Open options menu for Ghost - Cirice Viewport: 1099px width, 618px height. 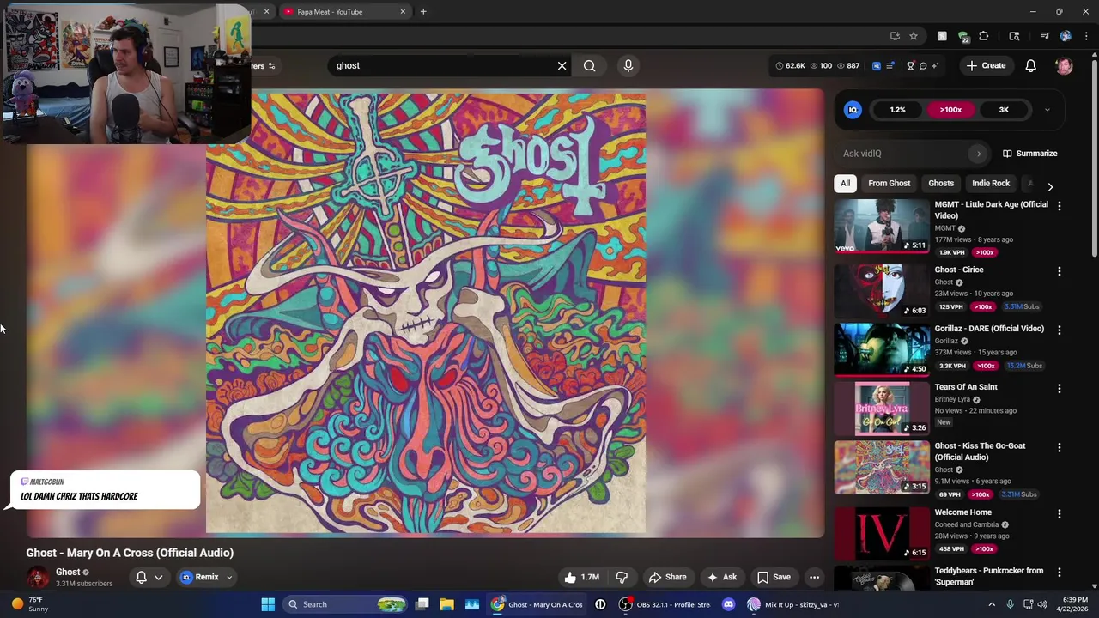(x=1060, y=271)
